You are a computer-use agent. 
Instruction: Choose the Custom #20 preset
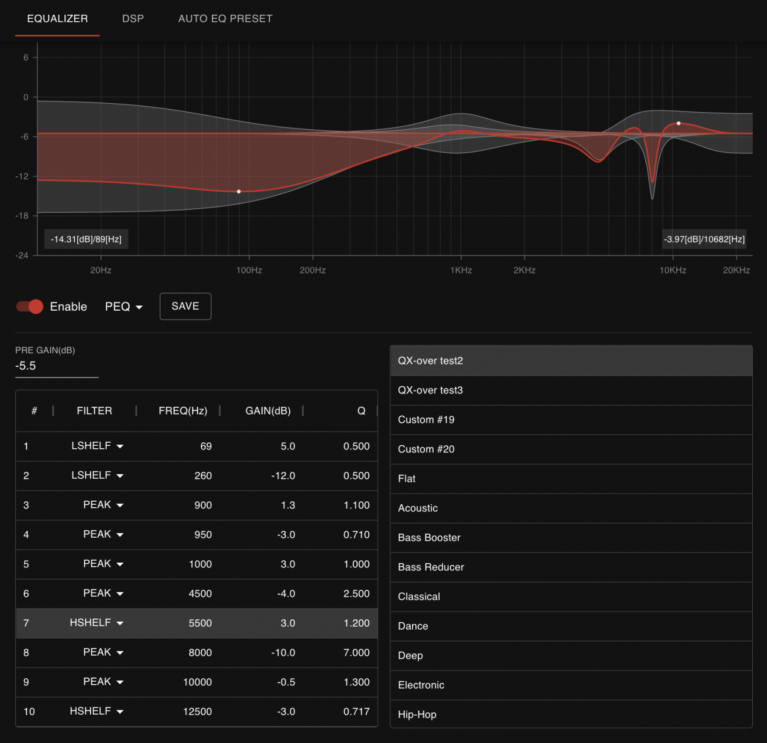tap(571, 449)
